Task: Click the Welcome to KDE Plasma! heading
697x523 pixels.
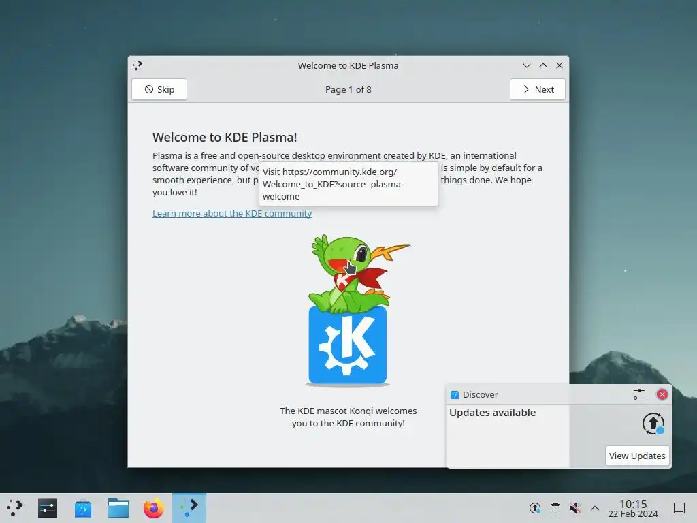Action: pyautogui.click(x=225, y=137)
